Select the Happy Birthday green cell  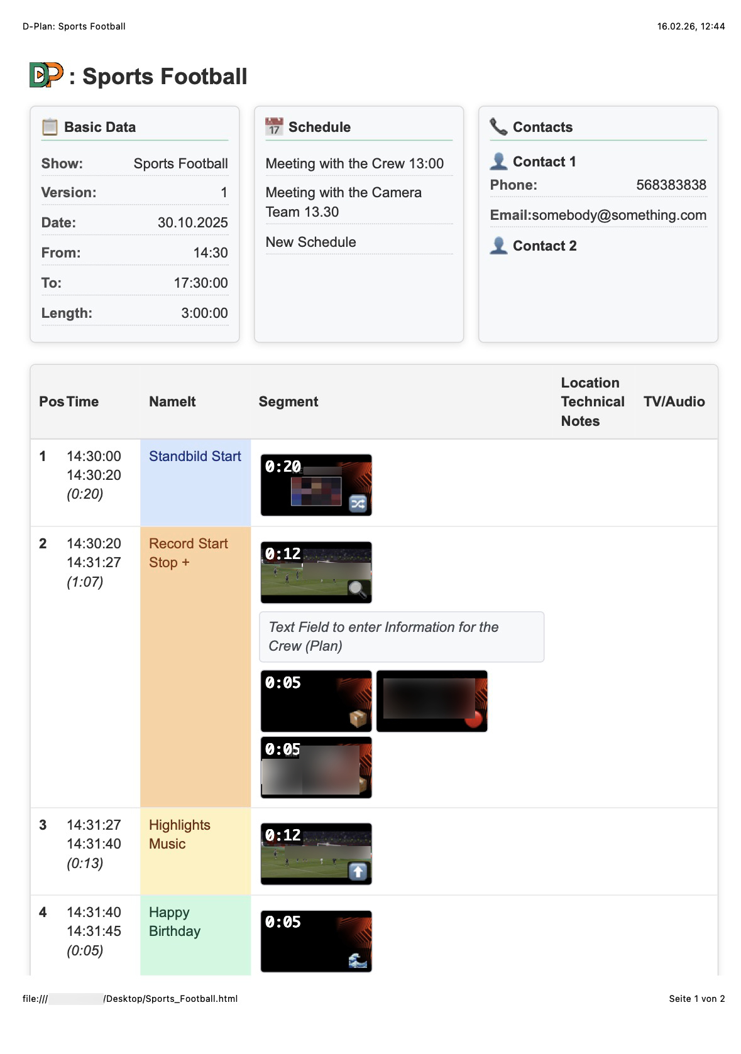coord(195,935)
